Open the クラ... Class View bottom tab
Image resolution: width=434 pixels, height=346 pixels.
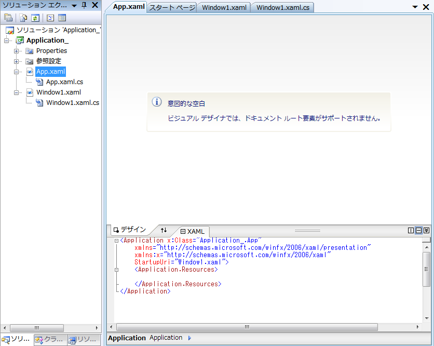click(x=50, y=339)
